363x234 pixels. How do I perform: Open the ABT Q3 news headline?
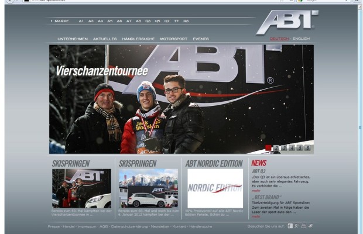pos(259,171)
